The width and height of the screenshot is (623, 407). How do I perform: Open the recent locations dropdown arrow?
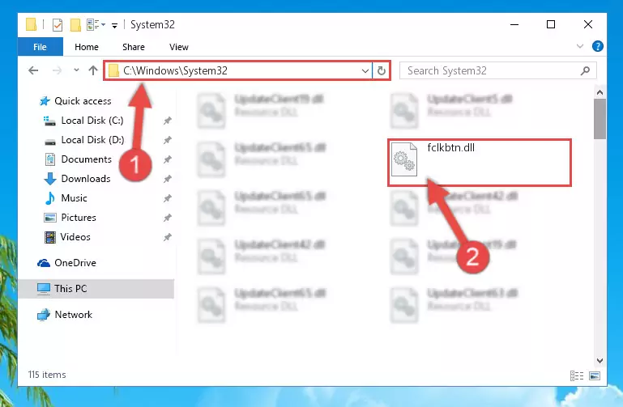coord(76,70)
